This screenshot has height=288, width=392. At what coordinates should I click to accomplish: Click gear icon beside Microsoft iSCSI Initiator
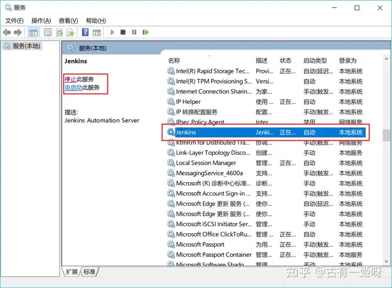171,224
